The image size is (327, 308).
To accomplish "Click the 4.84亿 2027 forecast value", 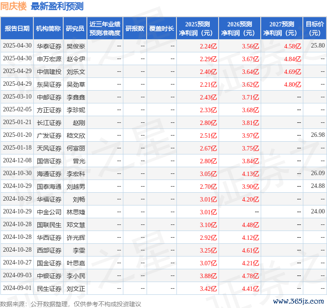I will [x=293, y=59].
